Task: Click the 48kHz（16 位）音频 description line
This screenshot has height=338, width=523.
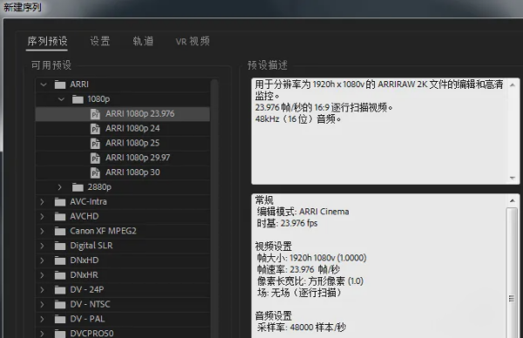Action: click(x=298, y=119)
